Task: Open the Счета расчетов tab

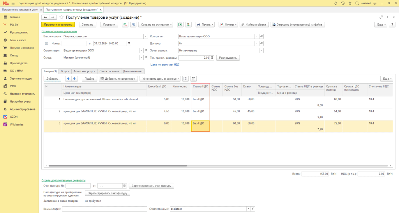Action: pos(108,71)
